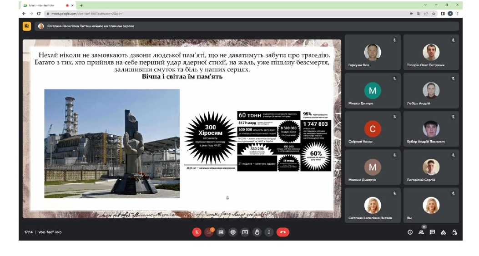Raise hand in the meeting
The image size is (479, 256).
click(257, 232)
